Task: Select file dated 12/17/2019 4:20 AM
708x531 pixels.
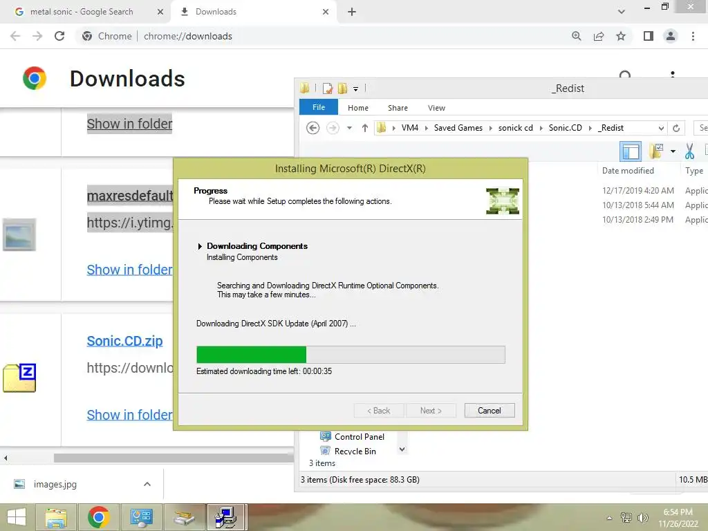Action: tap(638, 191)
